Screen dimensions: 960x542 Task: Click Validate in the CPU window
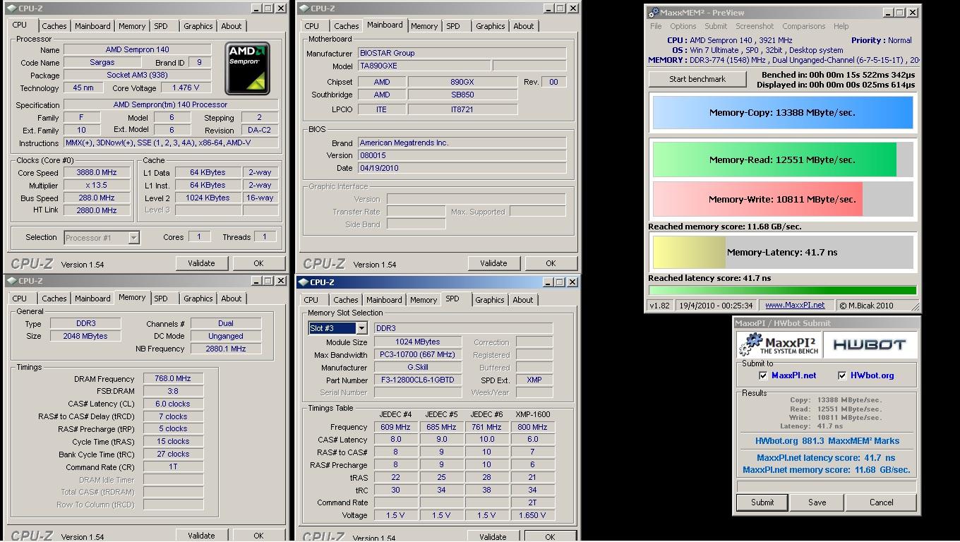[201, 263]
